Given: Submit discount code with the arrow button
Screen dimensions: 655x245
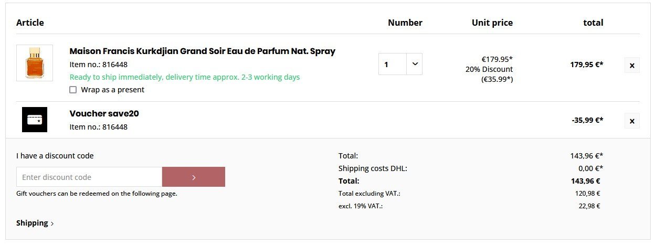Looking at the screenshot, I should (x=194, y=177).
